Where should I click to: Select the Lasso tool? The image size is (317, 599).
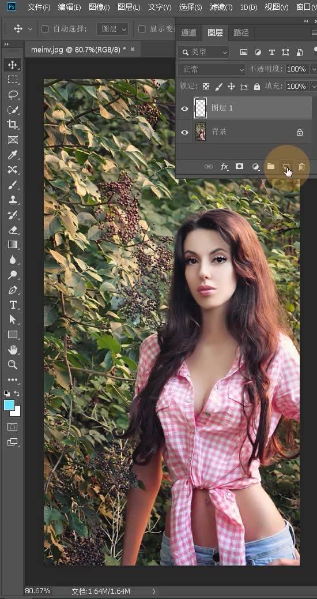(13, 95)
